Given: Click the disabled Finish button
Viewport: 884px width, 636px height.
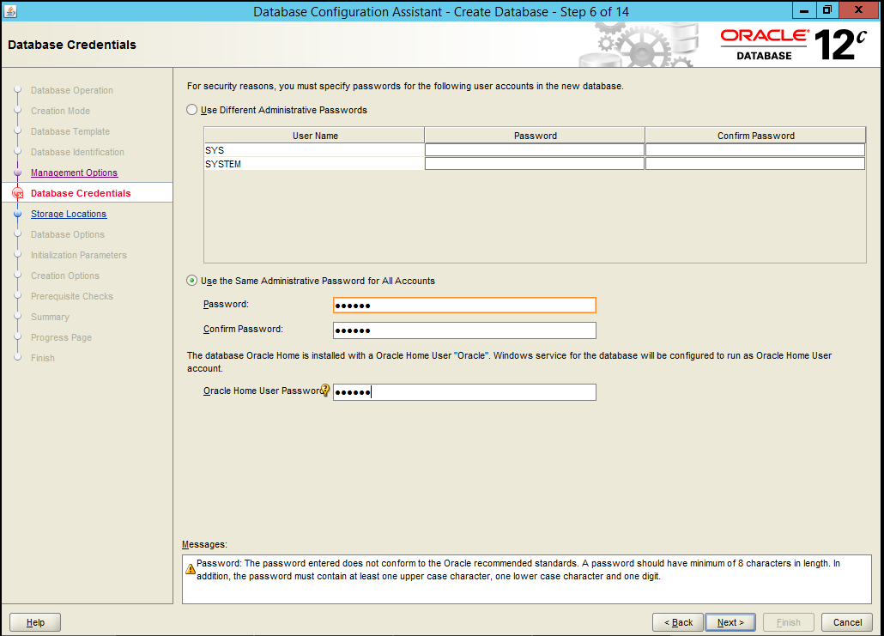Looking at the screenshot, I should (788, 622).
